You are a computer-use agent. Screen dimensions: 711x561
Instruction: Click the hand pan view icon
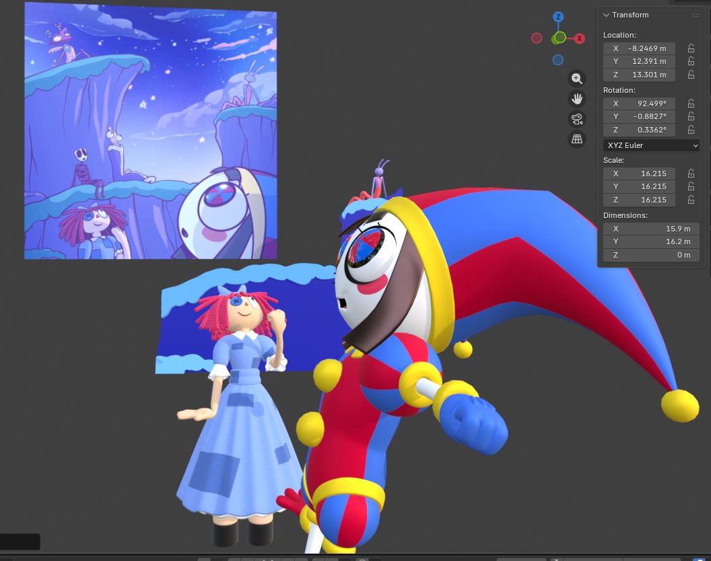click(x=577, y=99)
